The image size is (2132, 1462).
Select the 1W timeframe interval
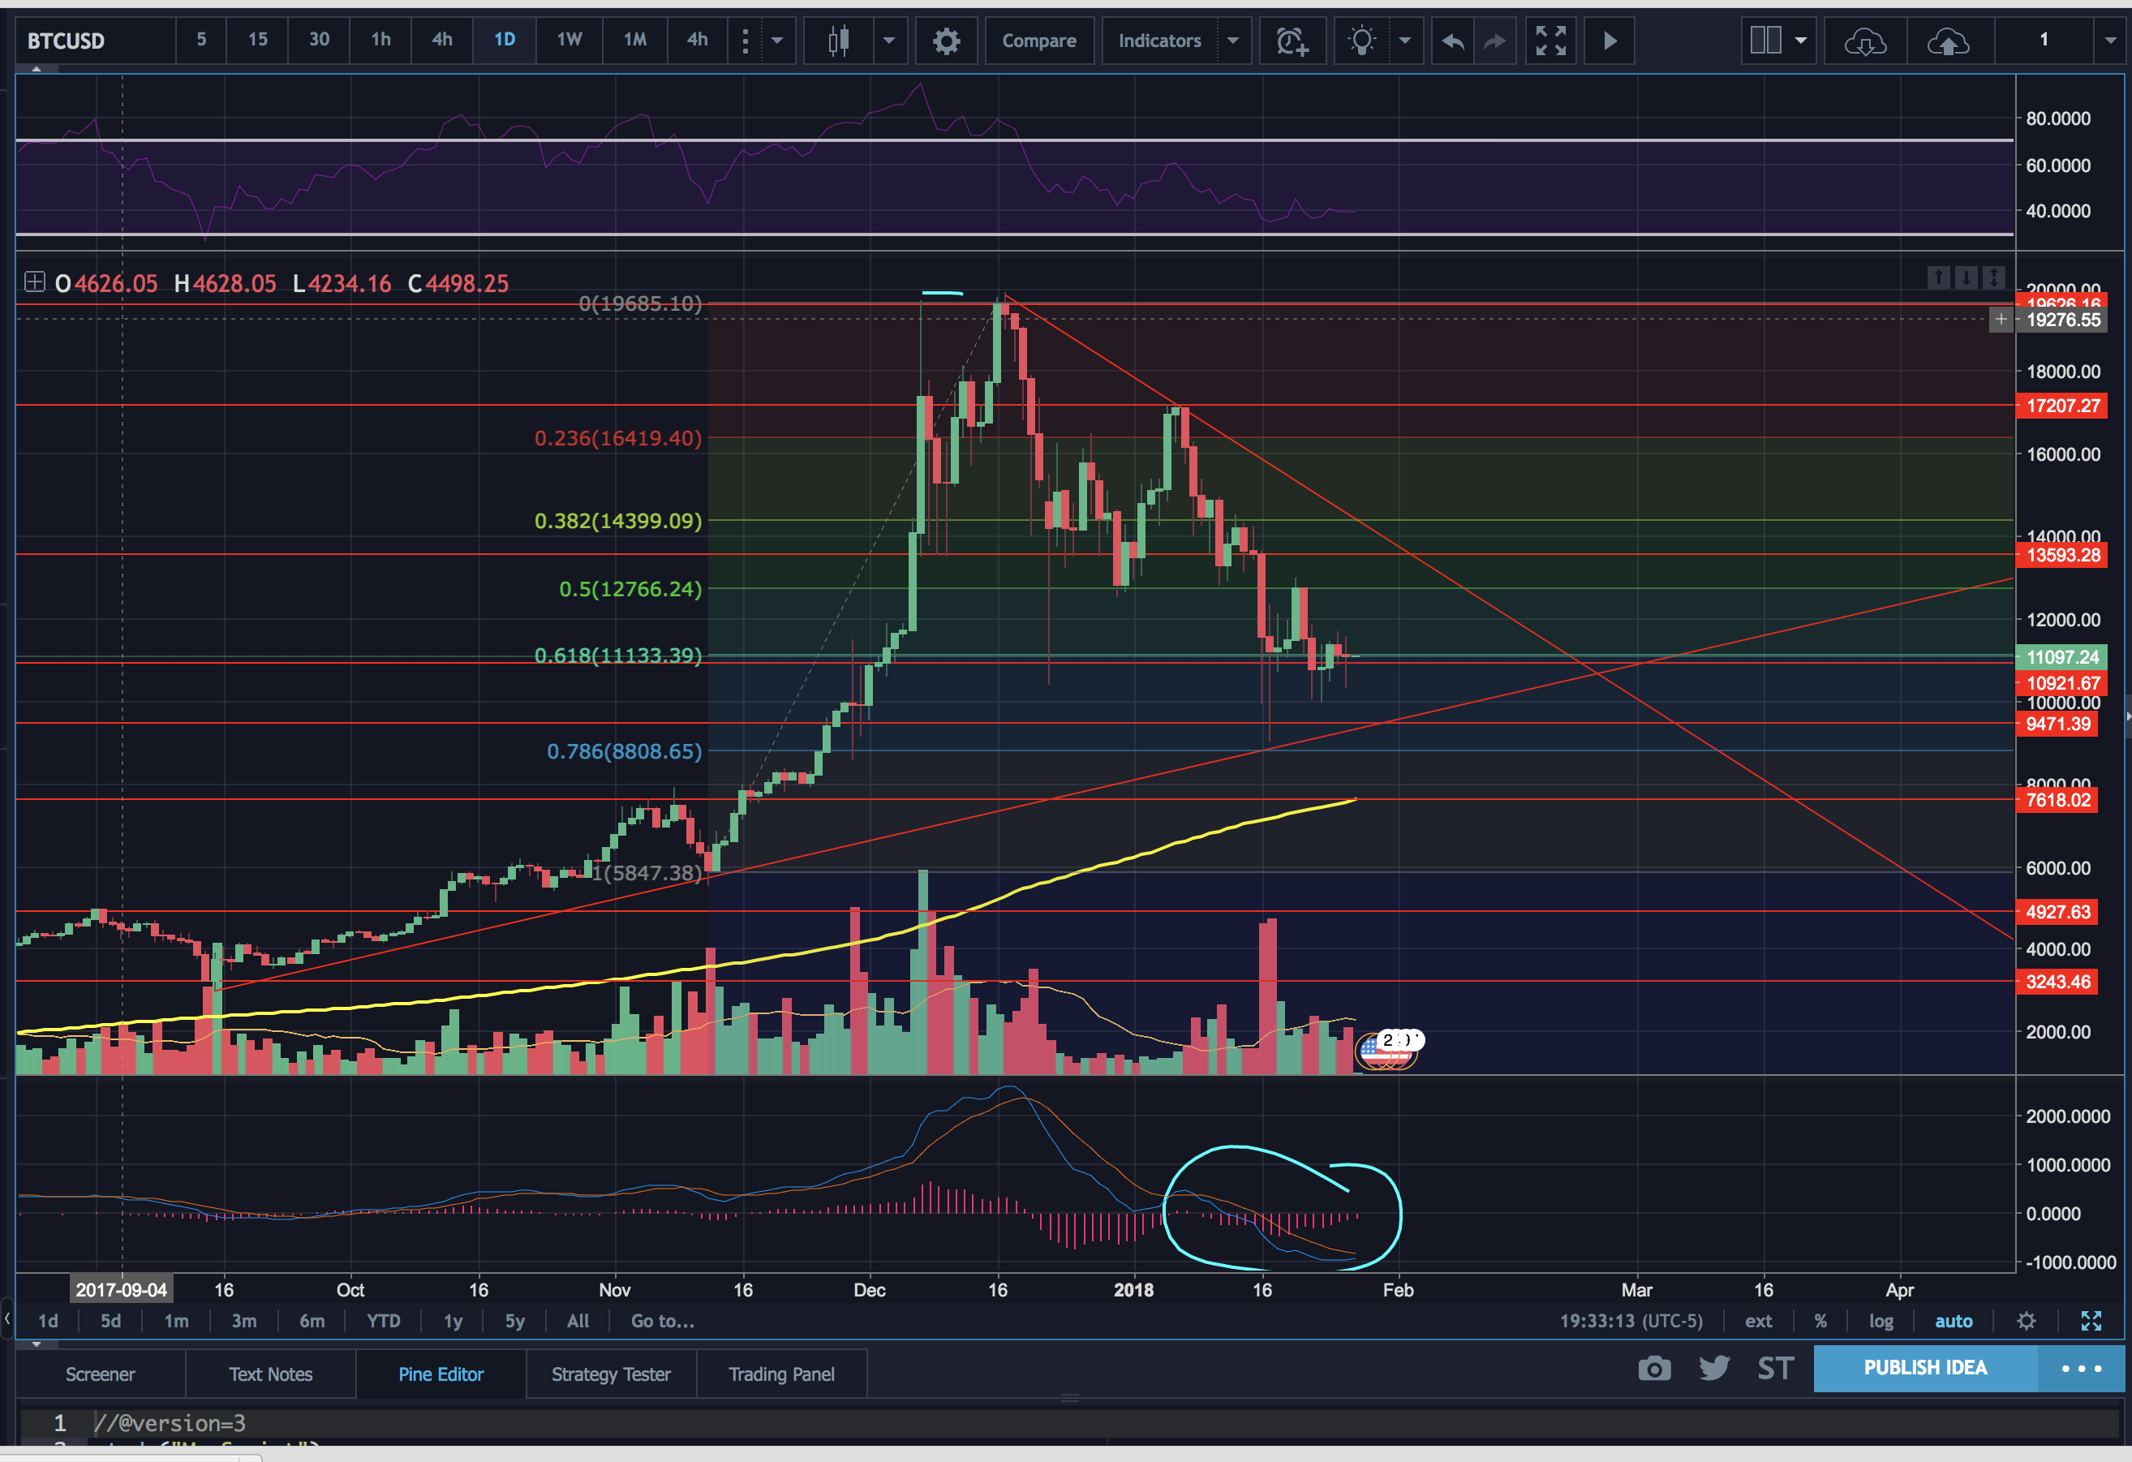pos(569,40)
